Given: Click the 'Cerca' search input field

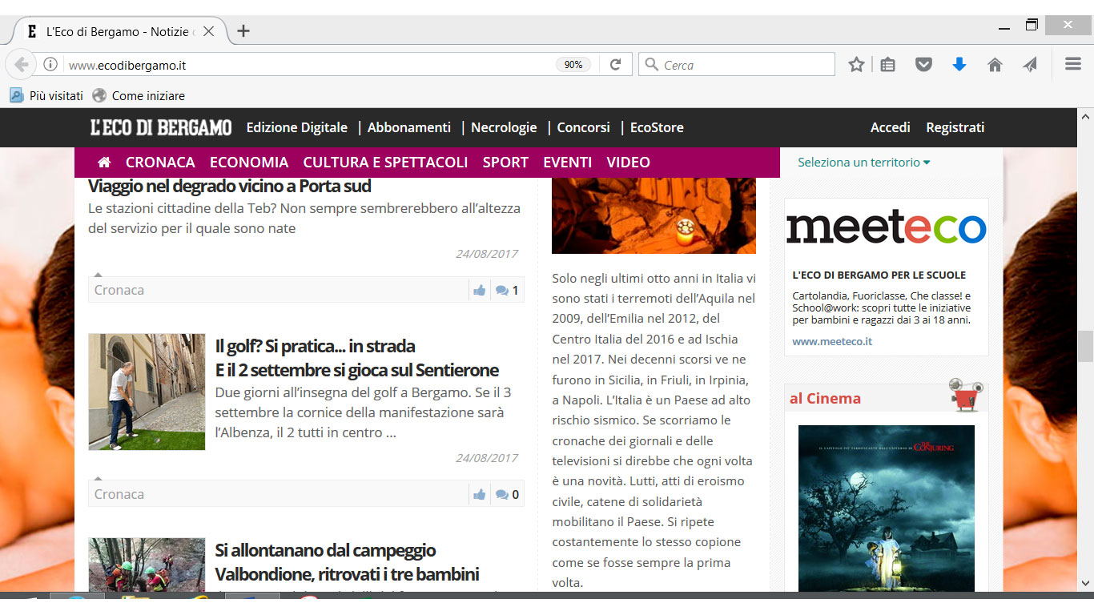Looking at the screenshot, I should pyautogui.click(x=745, y=65).
